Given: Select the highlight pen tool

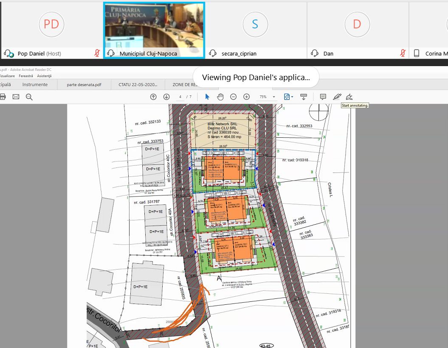Looking at the screenshot, I should (337, 97).
